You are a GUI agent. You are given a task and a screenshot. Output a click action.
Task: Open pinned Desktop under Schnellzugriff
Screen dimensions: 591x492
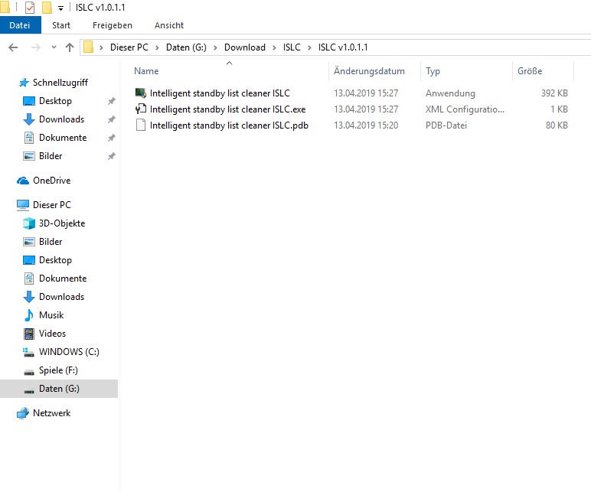55,101
